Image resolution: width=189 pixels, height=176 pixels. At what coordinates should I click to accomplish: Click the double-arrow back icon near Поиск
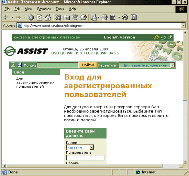(13, 65)
